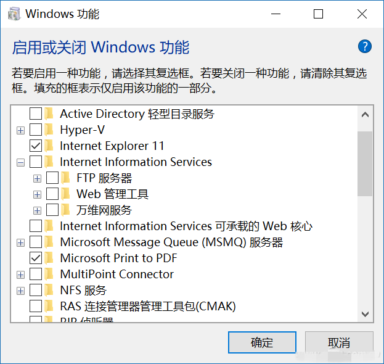Uncheck the Internet Explorer 11 checkbox
The height and width of the screenshot is (364, 384).
click(36, 146)
